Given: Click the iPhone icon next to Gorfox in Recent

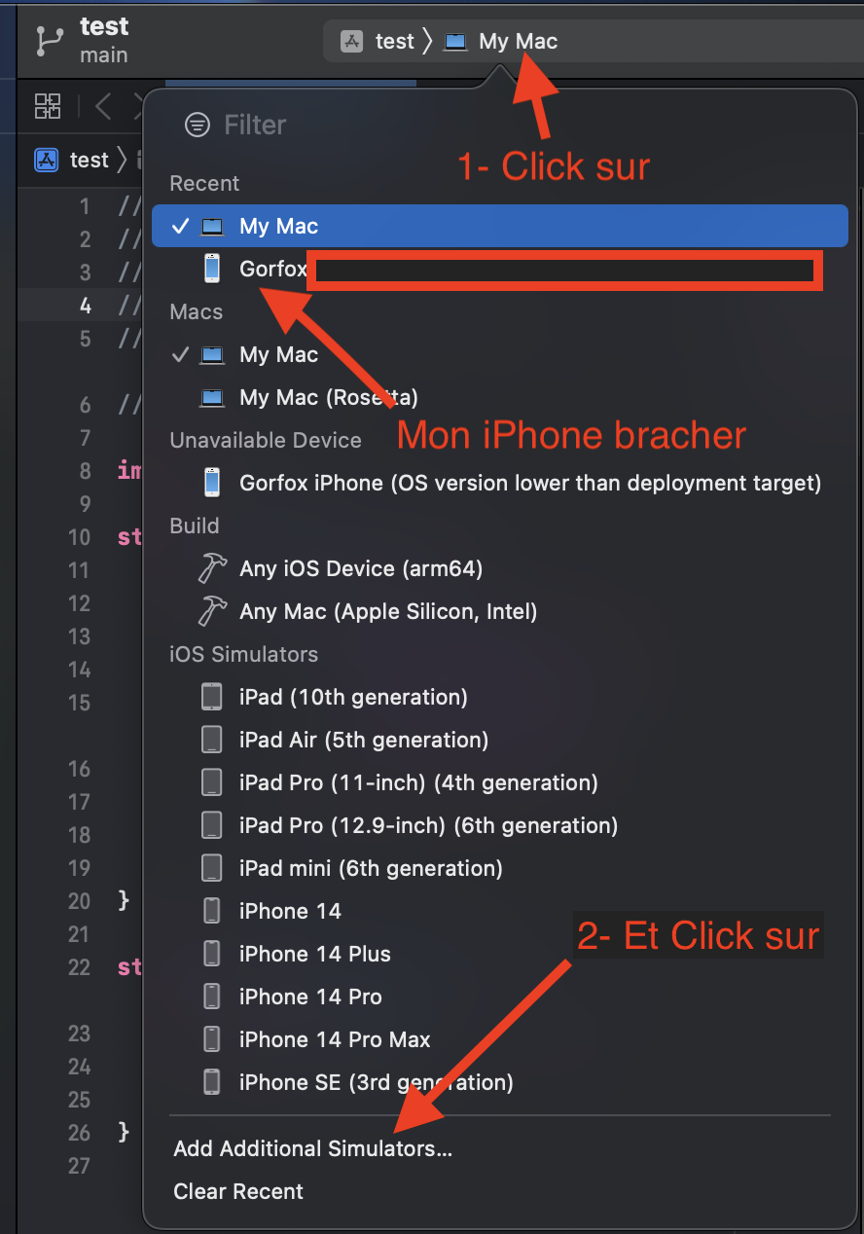Looking at the screenshot, I should pos(211,269).
